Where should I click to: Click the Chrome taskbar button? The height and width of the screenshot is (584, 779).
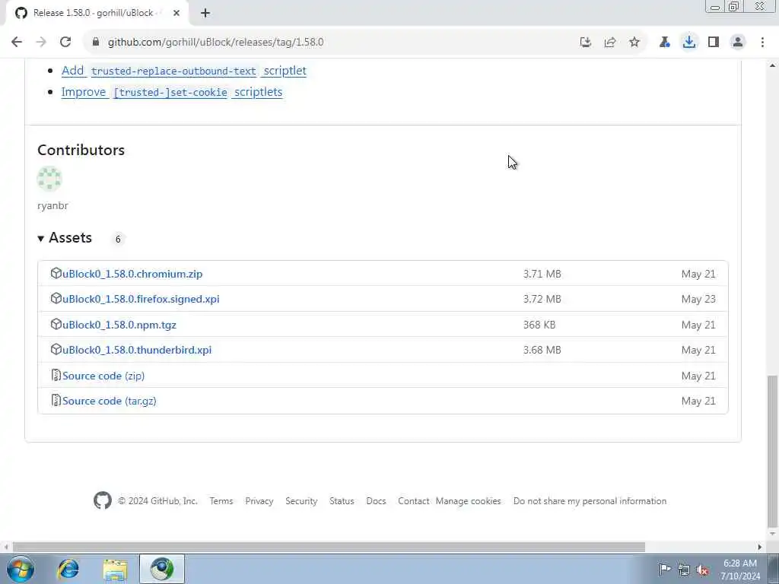[x=162, y=569]
